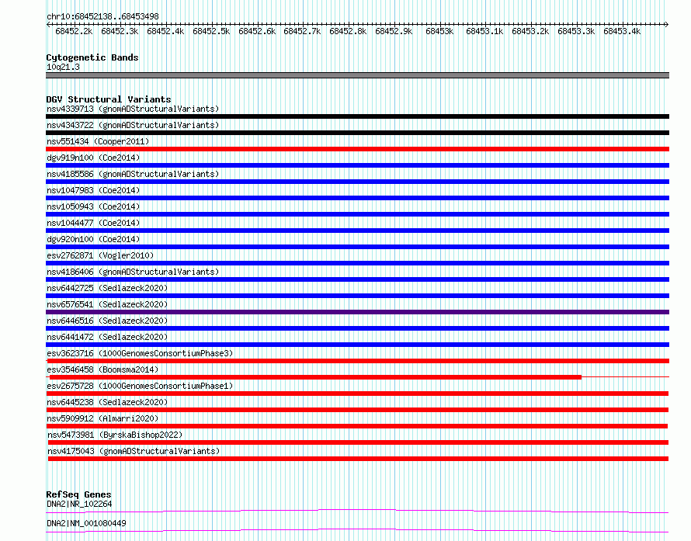The height and width of the screenshot is (541, 691).
Task: Open nsv1047983 (Coe2014) variant
Action: 93,190
